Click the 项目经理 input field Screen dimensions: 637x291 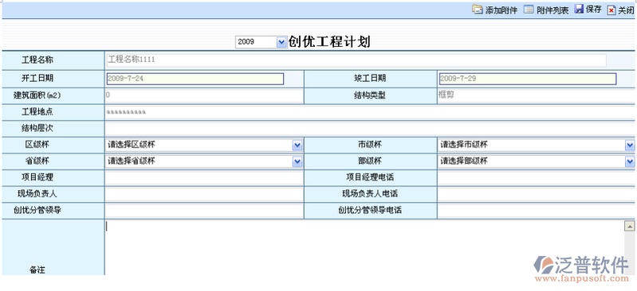click(204, 177)
